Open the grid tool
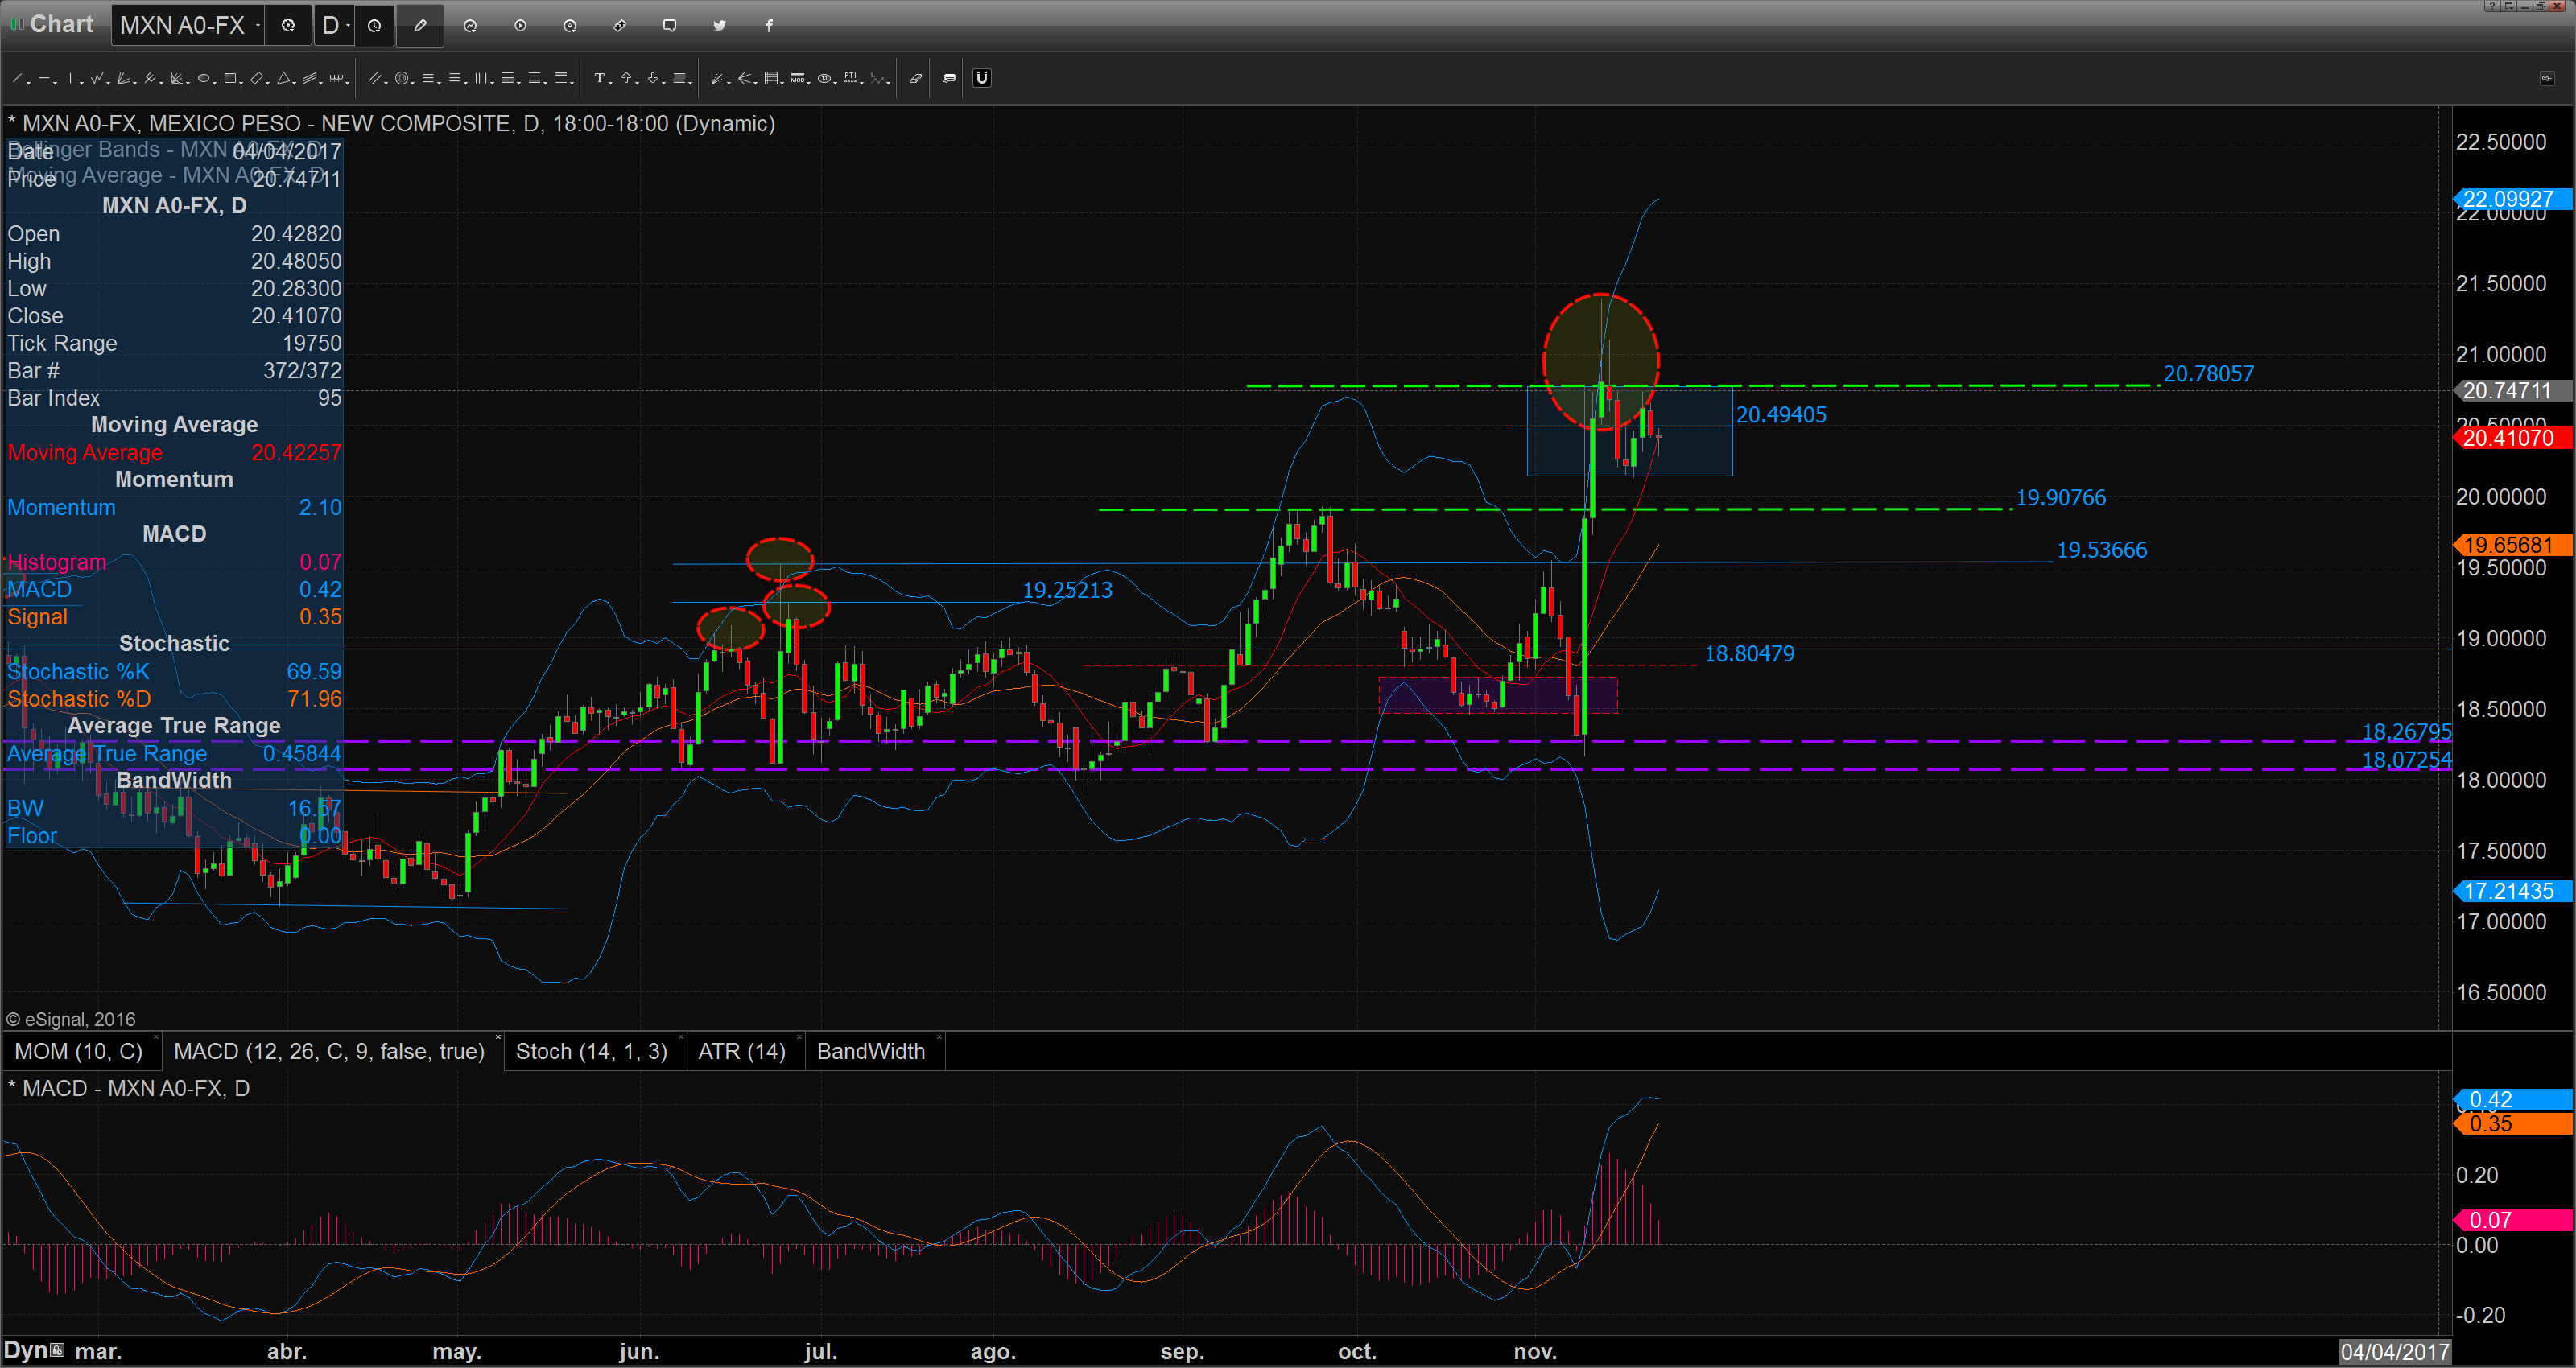This screenshot has width=2576, height=1368. pos(771,78)
